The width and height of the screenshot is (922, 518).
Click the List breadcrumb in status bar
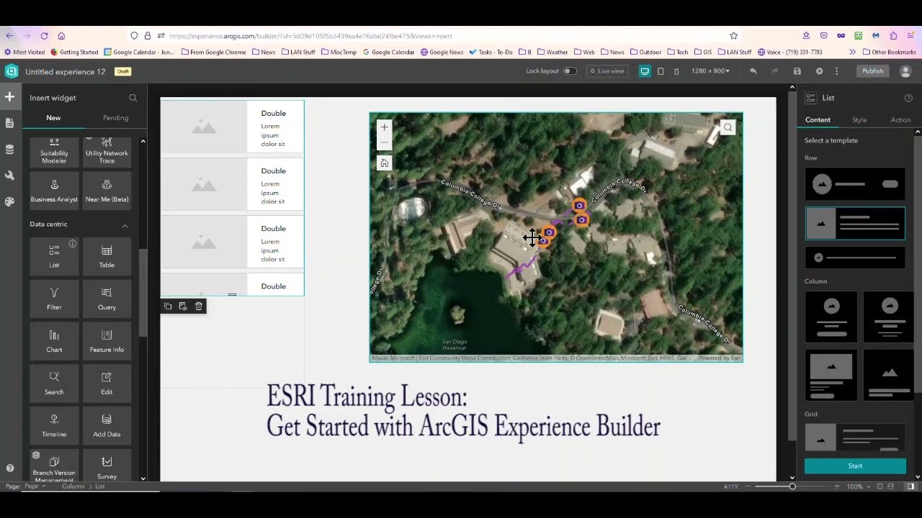pos(100,486)
